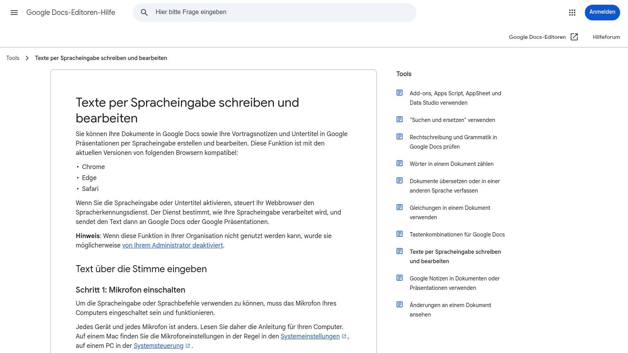
Task: Click the "Schritt 1: Mikrofon einschalten" heading
Action: click(130, 290)
